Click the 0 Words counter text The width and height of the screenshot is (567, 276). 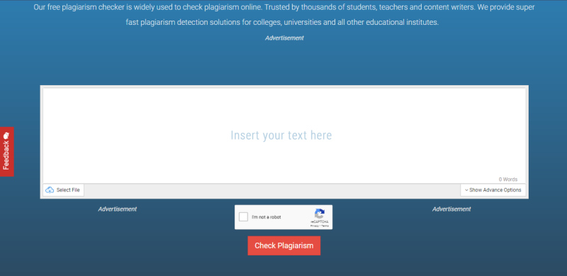tap(508, 180)
